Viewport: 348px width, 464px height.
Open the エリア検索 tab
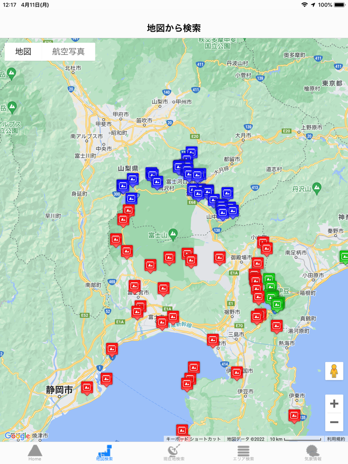point(244,453)
